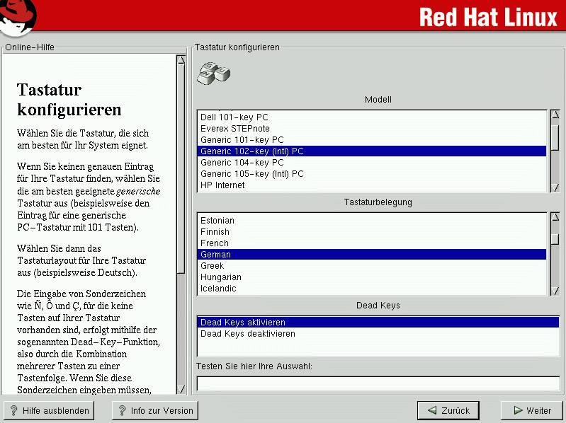Select Hungarian keyboard layout
Image resolution: width=566 pixels, height=423 pixels.
point(221,277)
